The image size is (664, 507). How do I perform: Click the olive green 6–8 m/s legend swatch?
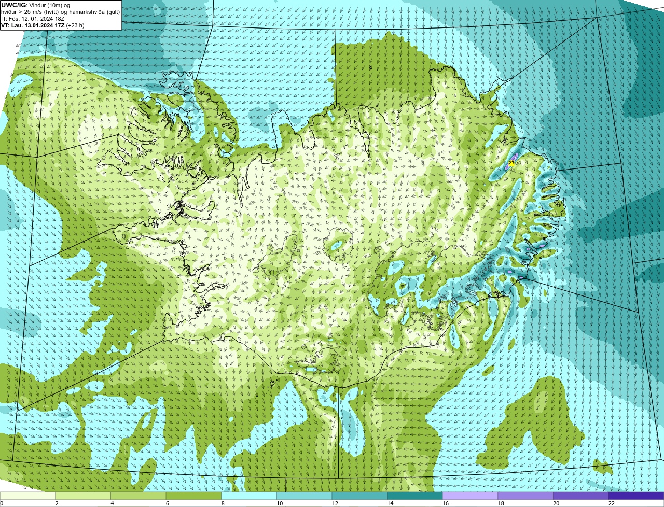click(193, 496)
